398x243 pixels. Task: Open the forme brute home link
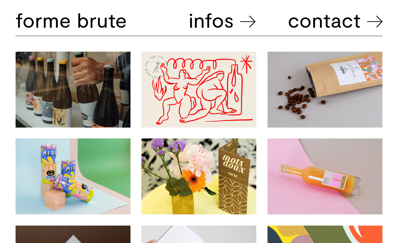coord(71,21)
